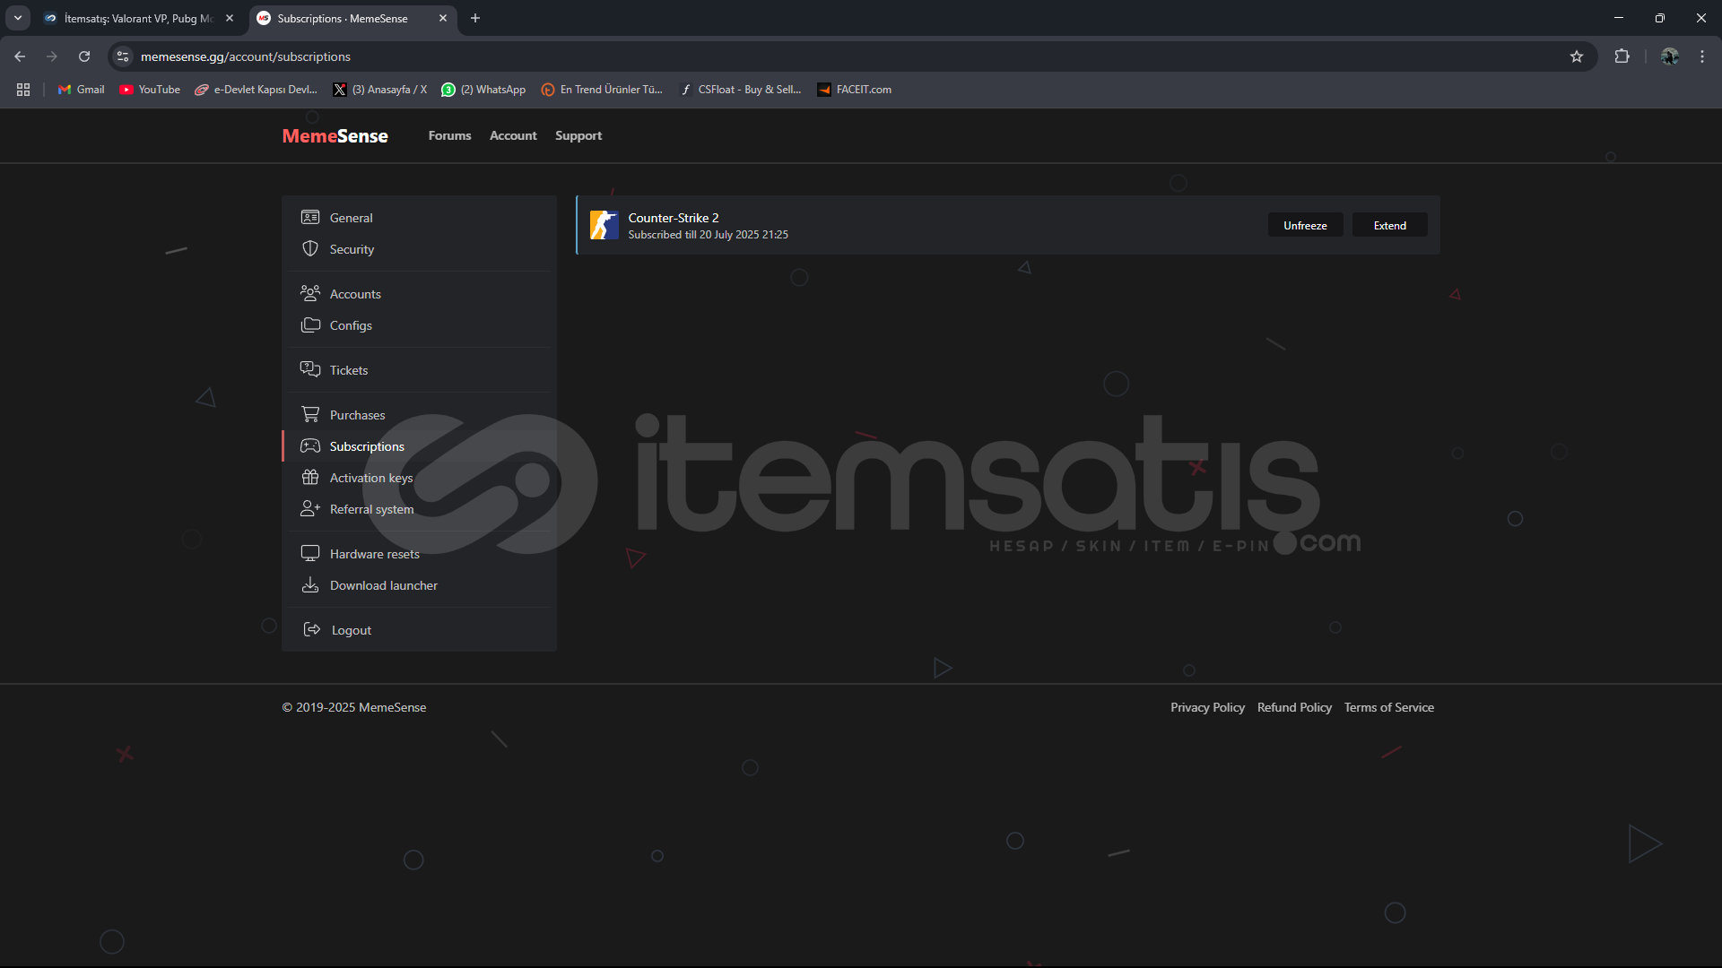Open WhatsApp bookmark
The width and height of the screenshot is (1722, 968).
(483, 90)
